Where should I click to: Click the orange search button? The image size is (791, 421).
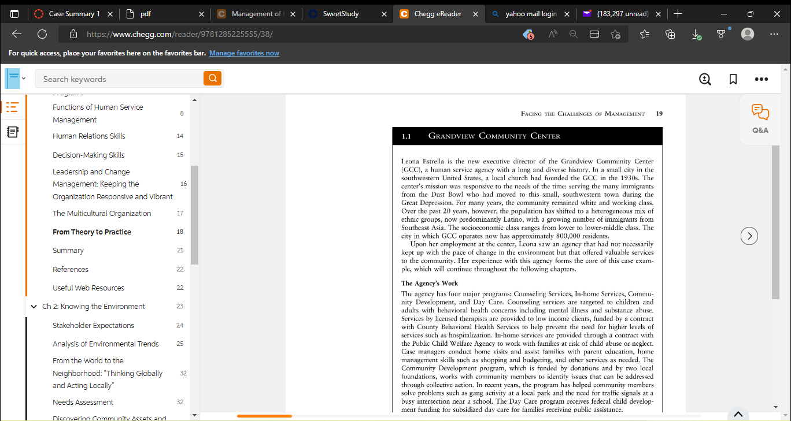pos(212,79)
